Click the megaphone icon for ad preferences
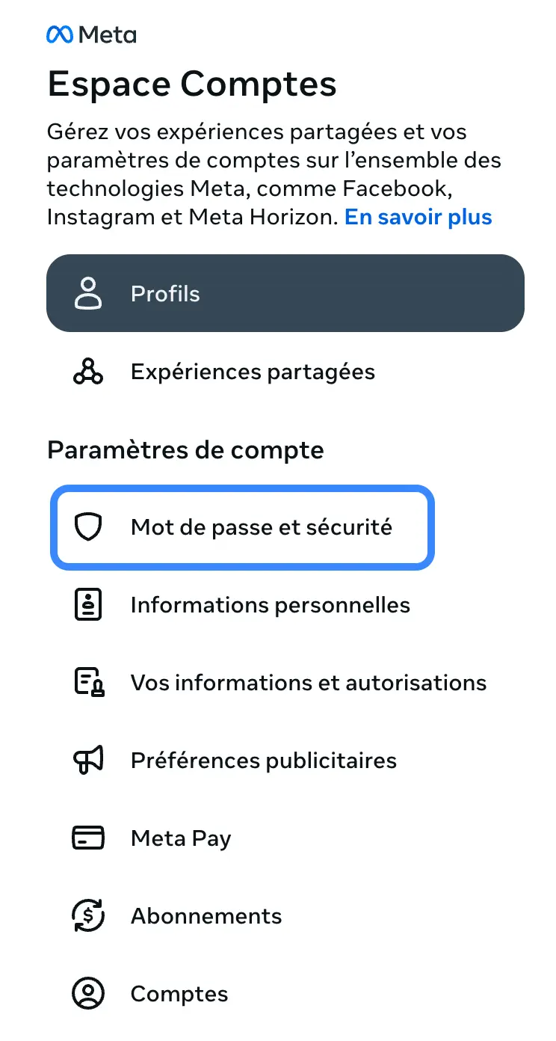 coord(88,761)
